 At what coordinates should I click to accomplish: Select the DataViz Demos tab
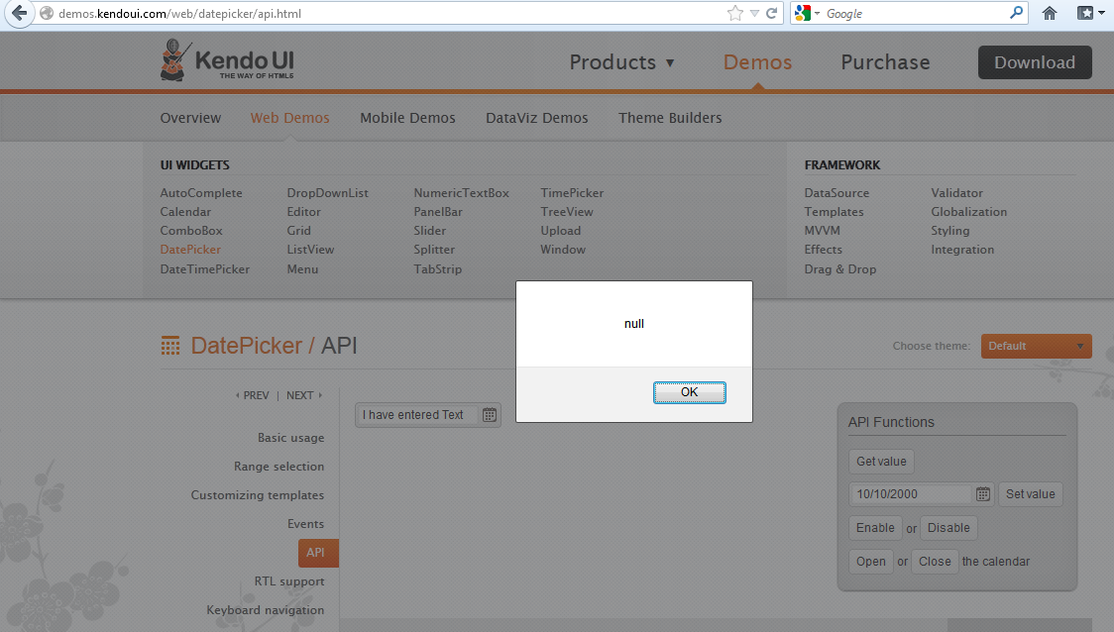click(536, 118)
